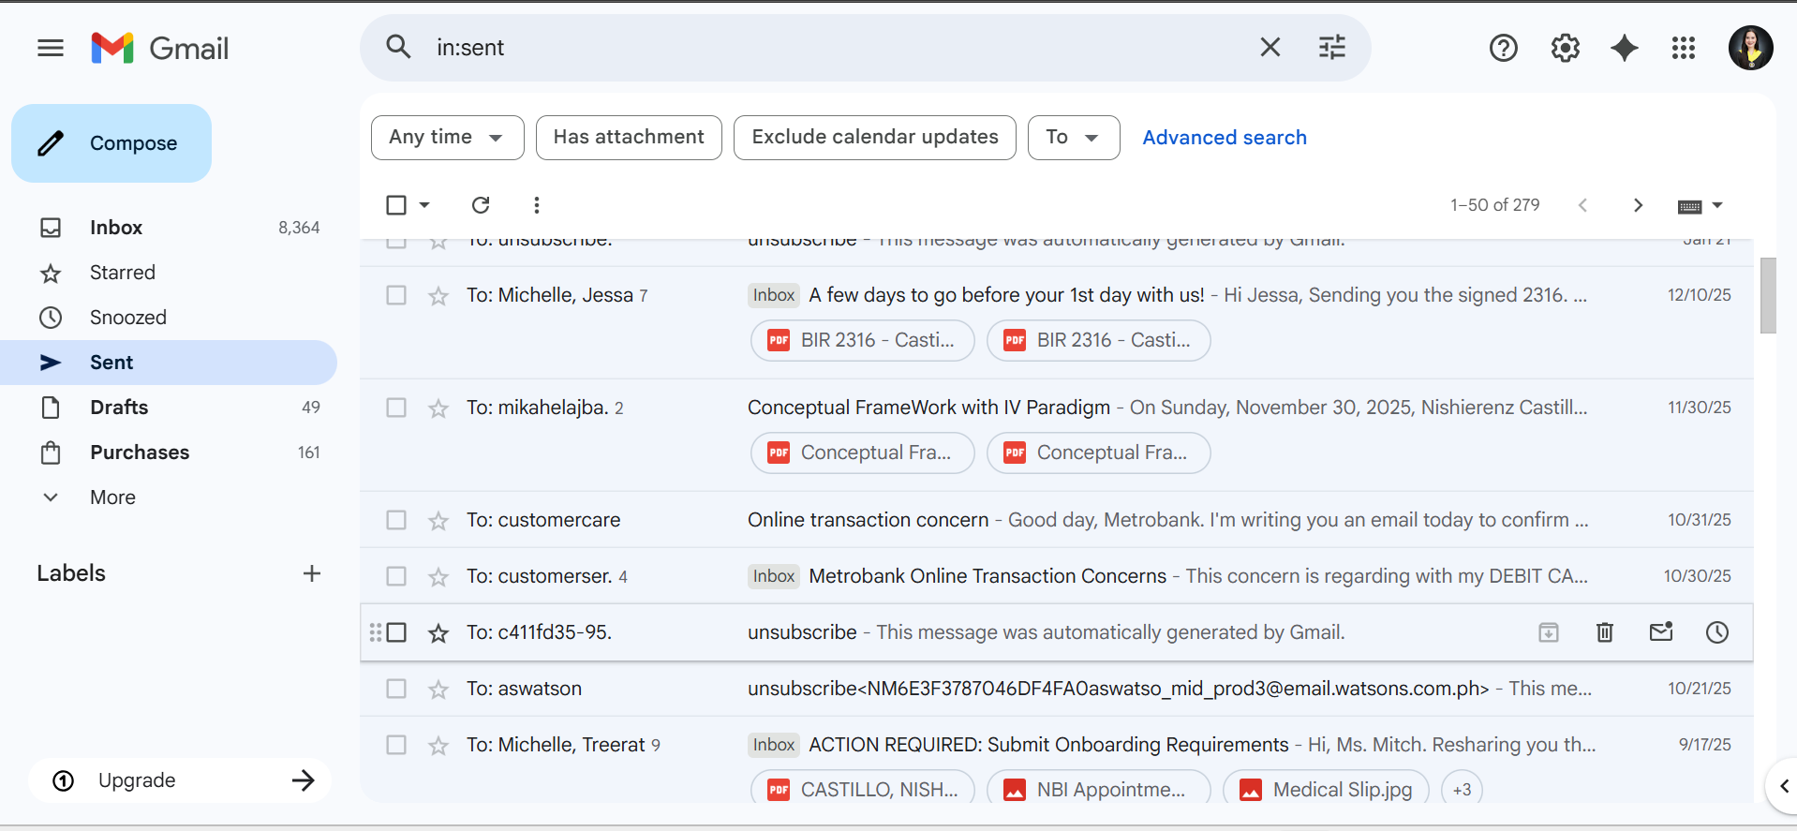Expand the To filter dropdown
Image resolution: width=1797 pixels, height=831 pixels.
click(x=1073, y=138)
